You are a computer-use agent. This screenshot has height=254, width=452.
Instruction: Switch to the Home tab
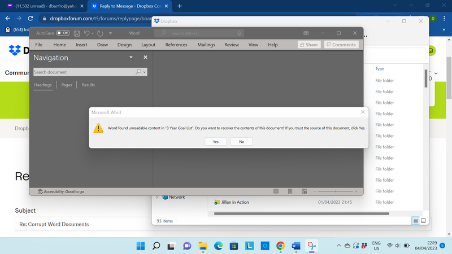pyautogui.click(x=60, y=45)
